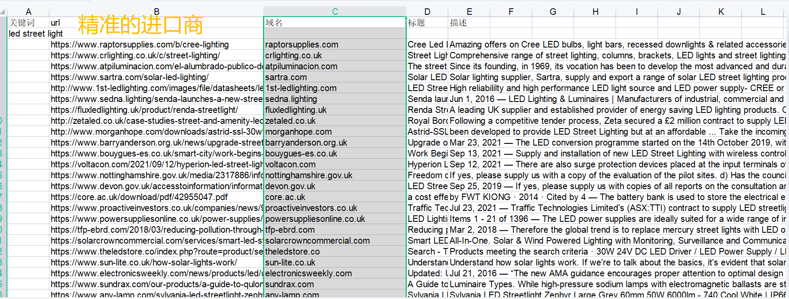Click the solarcrowncommercial.com domain cell
Image resolution: width=789 pixels, height=299 pixels.
[335, 241]
